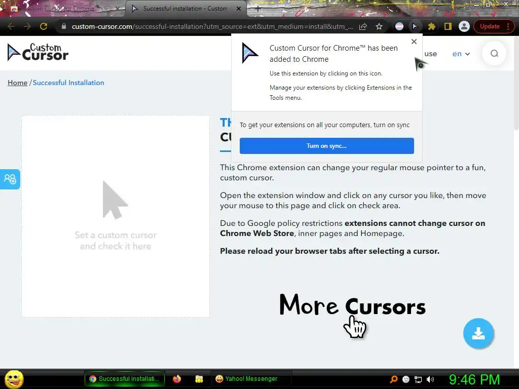Open the smiley Start button
Viewport: 519px width, 389px height.
[x=14, y=379]
